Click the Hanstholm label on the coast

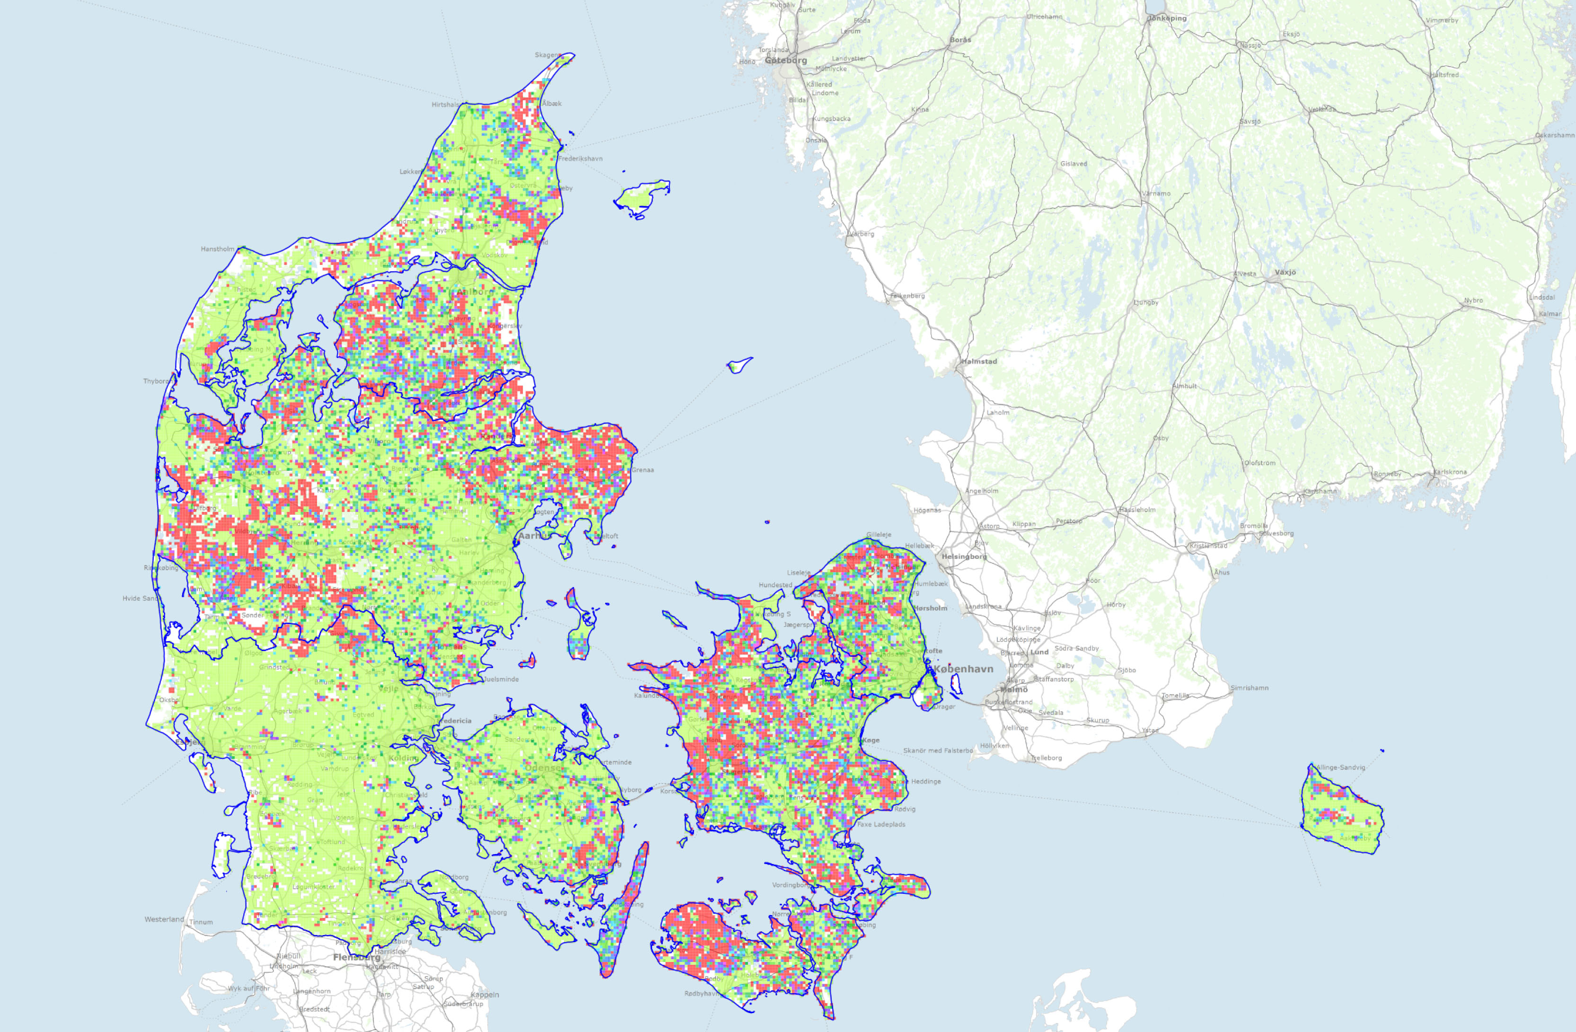pyautogui.click(x=217, y=249)
